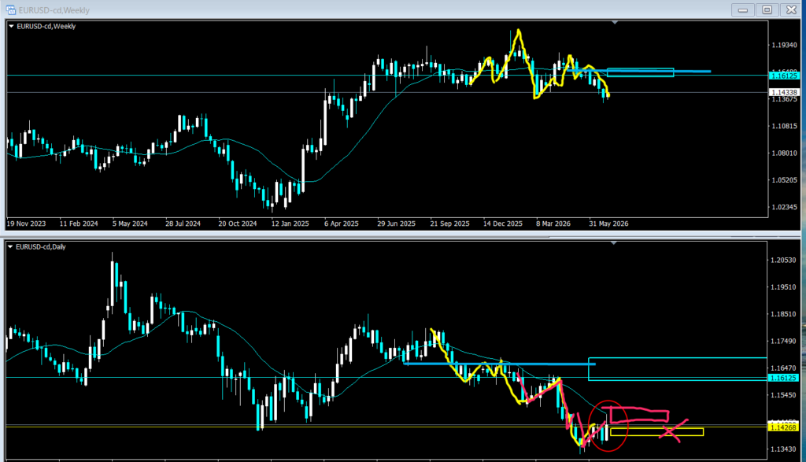Open the EURUSD-cd,Daily chart dropdown triangle
Screen dimensions: 806x462
[10, 246]
